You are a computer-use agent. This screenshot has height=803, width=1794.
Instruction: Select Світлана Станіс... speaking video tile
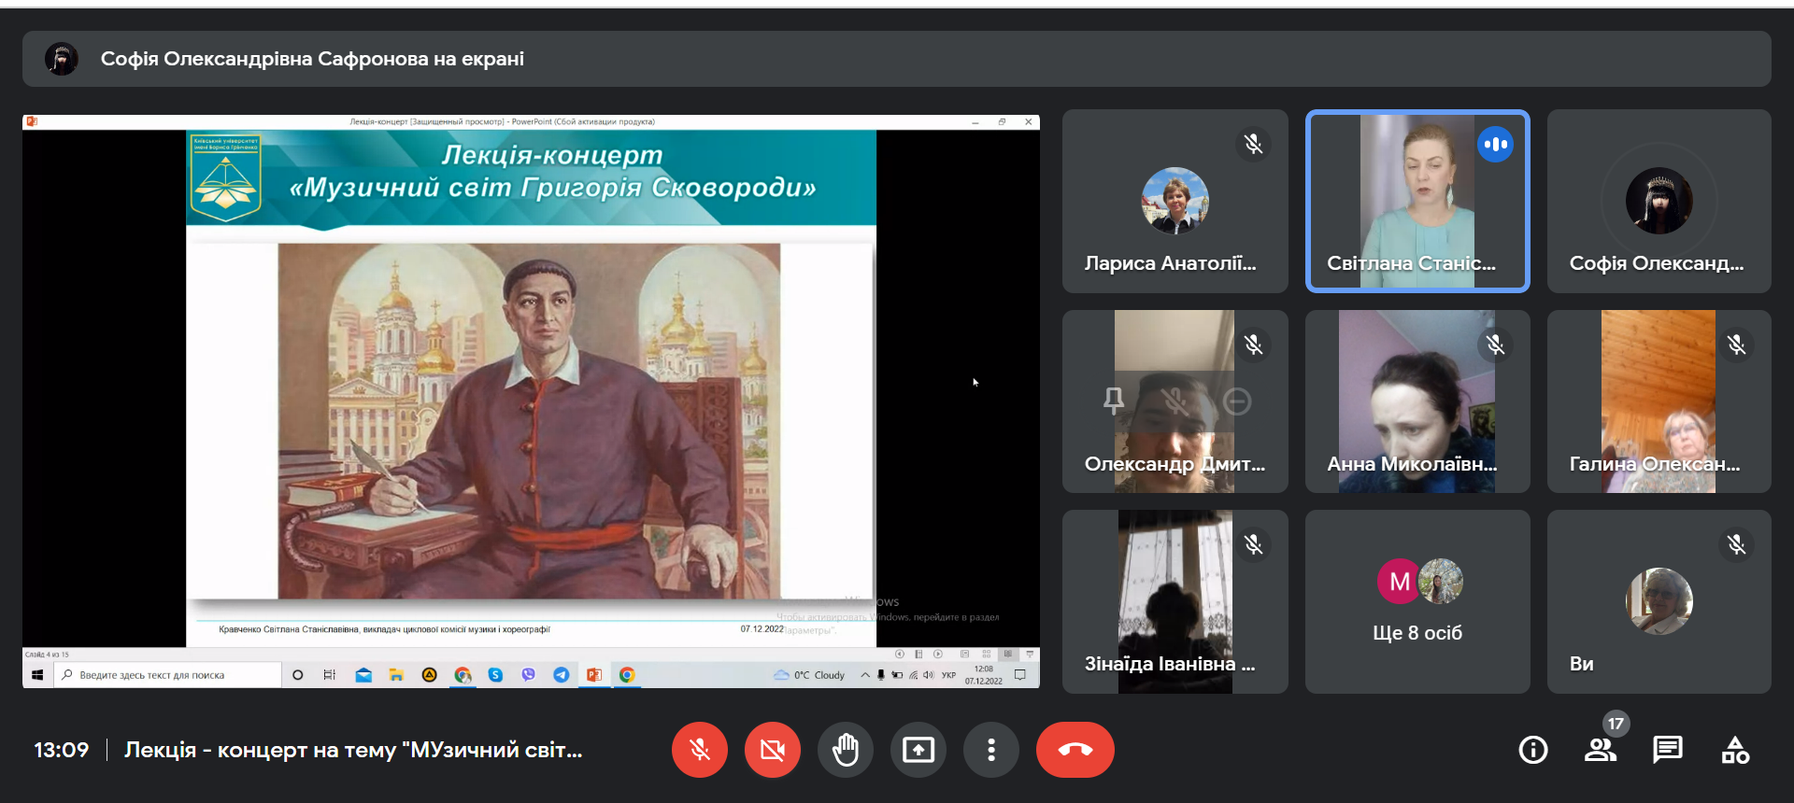[1417, 201]
